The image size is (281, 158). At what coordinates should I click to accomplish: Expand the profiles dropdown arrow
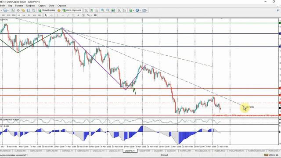coord(8,11)
